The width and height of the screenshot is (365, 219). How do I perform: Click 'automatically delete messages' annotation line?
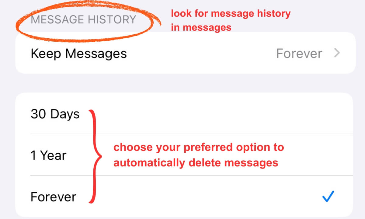tap(196, 163)
